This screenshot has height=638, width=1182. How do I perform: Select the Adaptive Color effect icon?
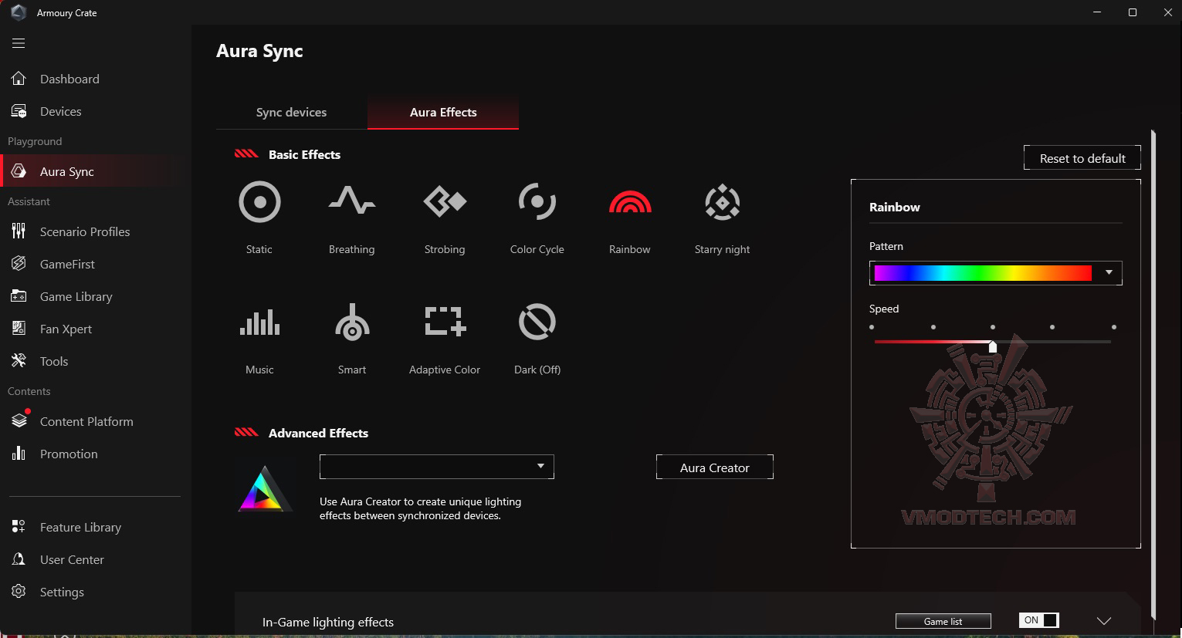point(445,322)
